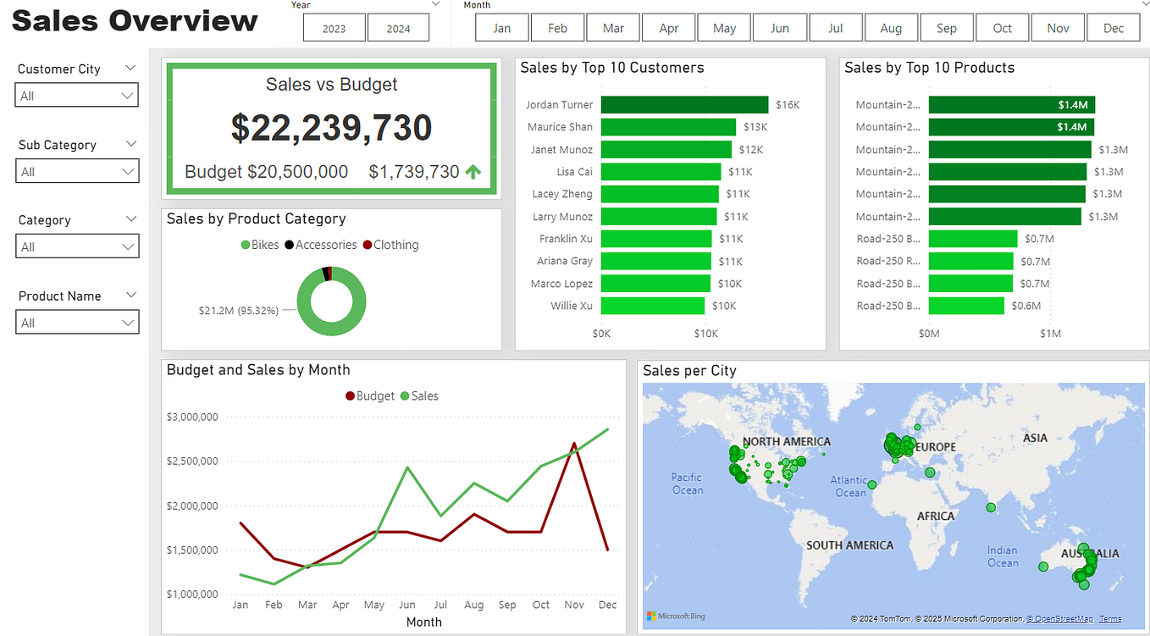This screenshot has height=636, width=1150.
Task: Select the Dec month button
Action: point(1114,27)
